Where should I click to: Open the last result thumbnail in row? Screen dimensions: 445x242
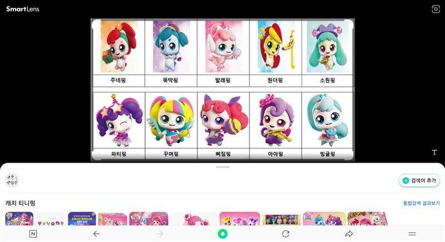(x=367, y=219)
